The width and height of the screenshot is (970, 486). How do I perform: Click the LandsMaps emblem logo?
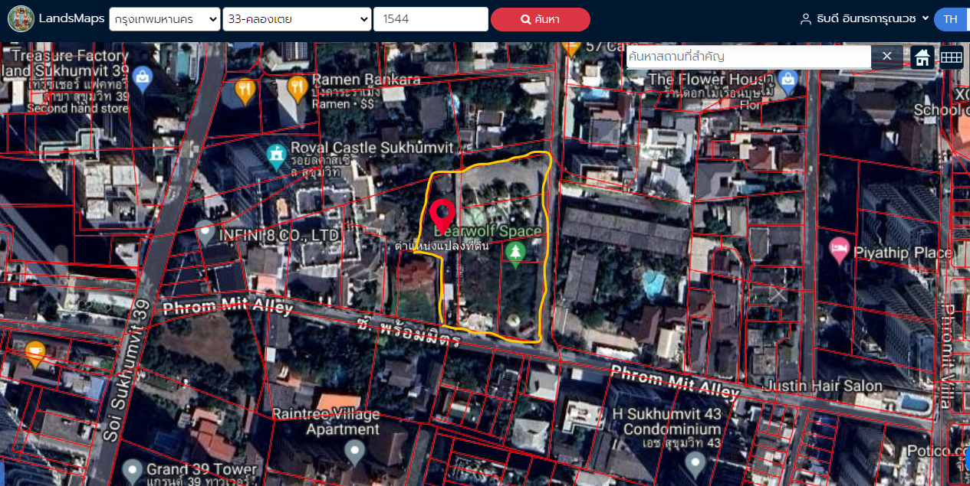coord(21,18)
